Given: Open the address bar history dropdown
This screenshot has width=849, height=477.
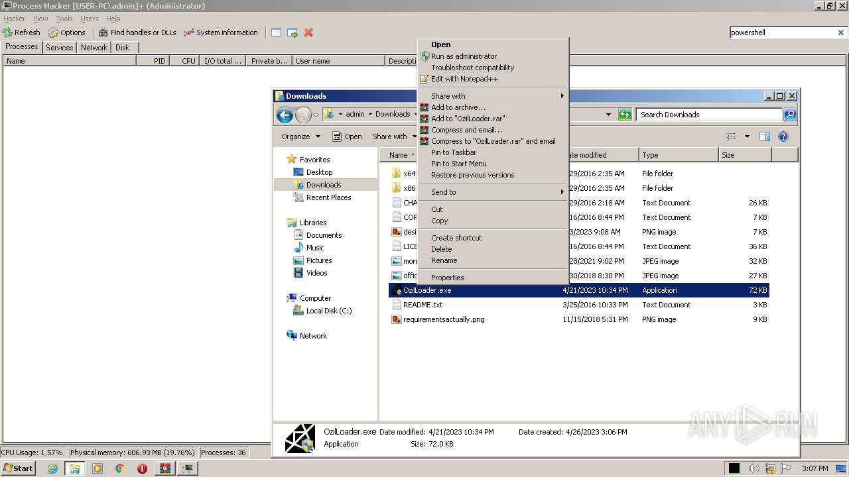Looking at the screenshot, I should 608,115.
